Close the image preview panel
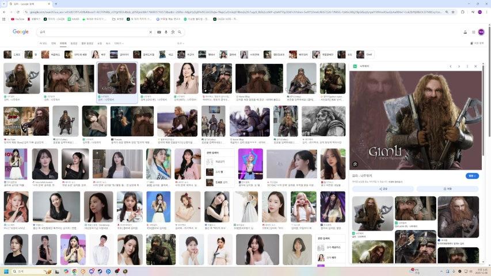491x276 pixels. pos(475,66)
